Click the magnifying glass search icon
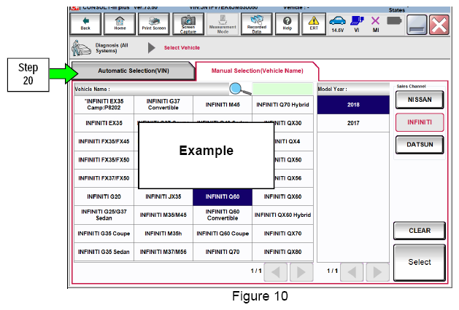The image size is (459, 310). click(x=240, y=89)
